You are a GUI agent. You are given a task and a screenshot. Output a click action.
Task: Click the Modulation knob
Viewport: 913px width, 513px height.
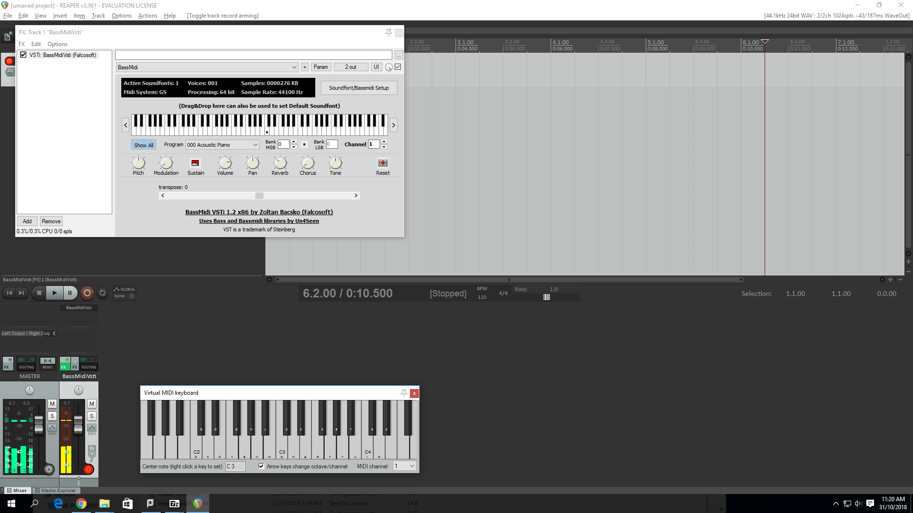coord(166,163)
